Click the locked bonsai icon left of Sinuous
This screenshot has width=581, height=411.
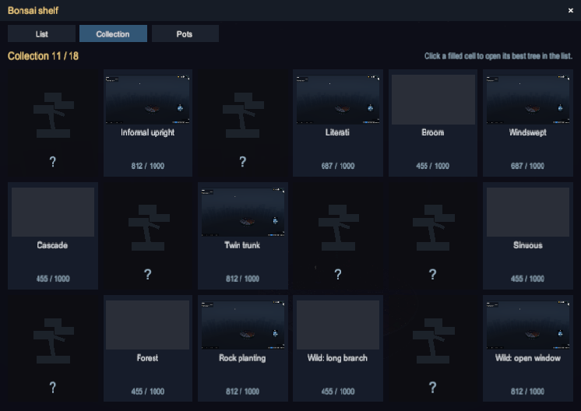click(433, 228)
